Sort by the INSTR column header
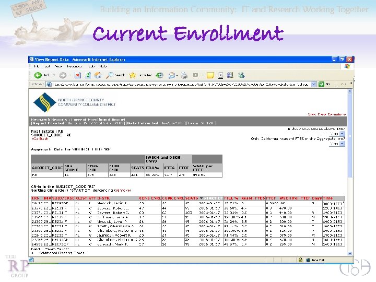Screen dimensions: 376x282 coord(103,198)
